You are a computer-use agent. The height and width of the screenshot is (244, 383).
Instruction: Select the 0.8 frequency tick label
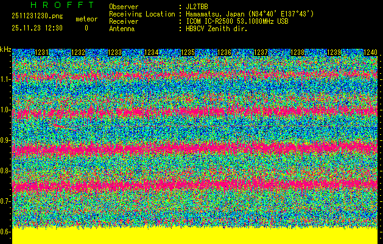[5, 171]
